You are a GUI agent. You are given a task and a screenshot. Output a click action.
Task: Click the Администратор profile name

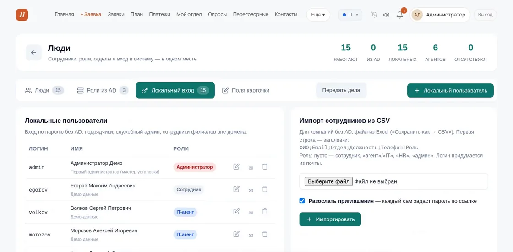[446, 15]
